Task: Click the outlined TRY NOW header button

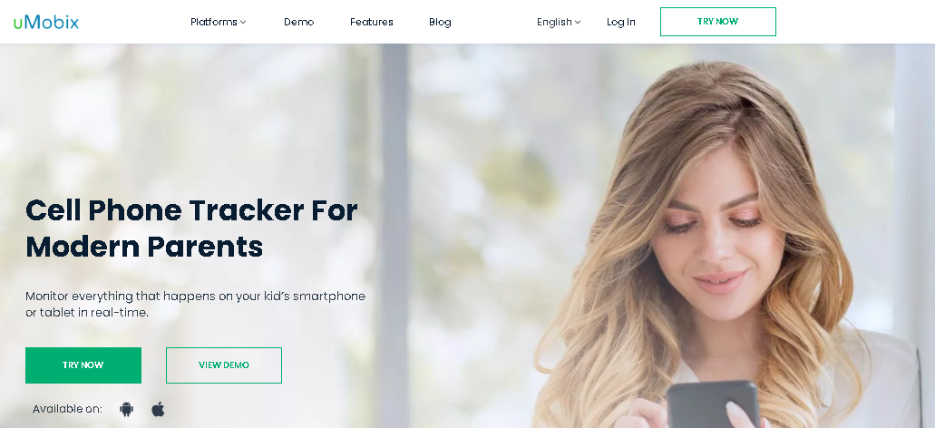Action: (x=718, y=22)
